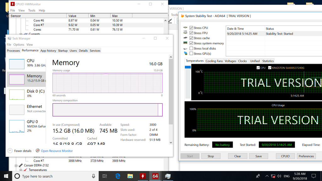Enable the Stress CPU checkbox

coord(191,28)
